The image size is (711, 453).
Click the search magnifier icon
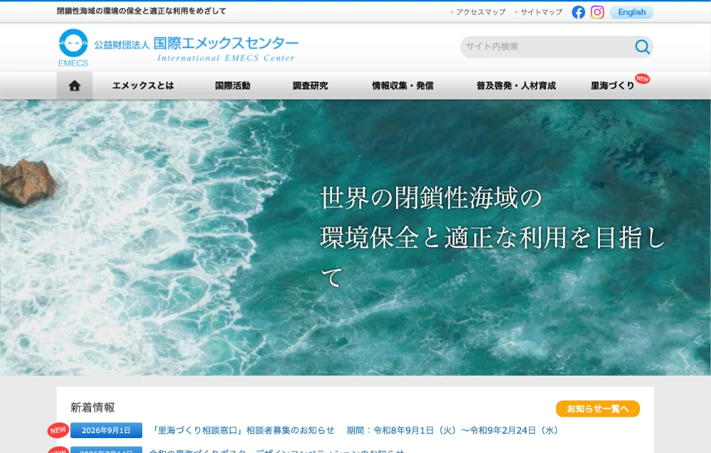(642, 47)
